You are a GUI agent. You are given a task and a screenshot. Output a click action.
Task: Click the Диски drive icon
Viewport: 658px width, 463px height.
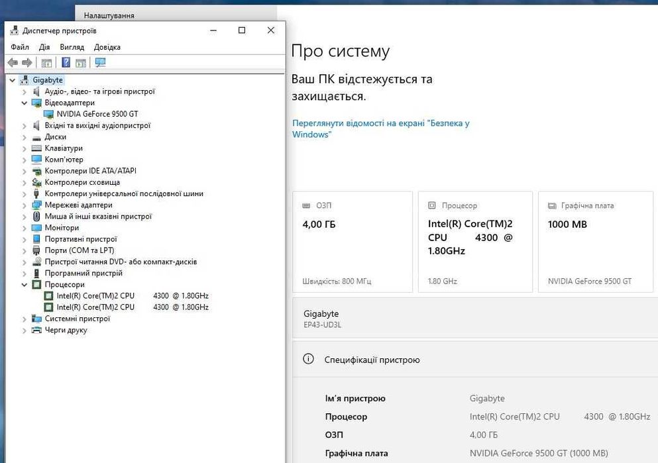(36, 137)
